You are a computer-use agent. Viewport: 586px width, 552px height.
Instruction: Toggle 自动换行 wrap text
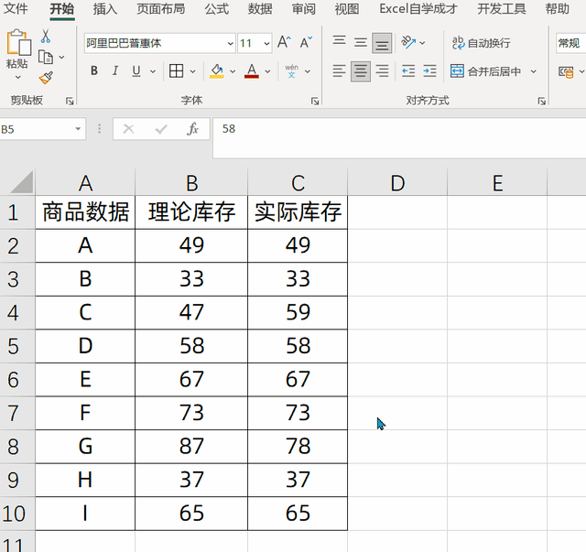[x=481, y=43]
